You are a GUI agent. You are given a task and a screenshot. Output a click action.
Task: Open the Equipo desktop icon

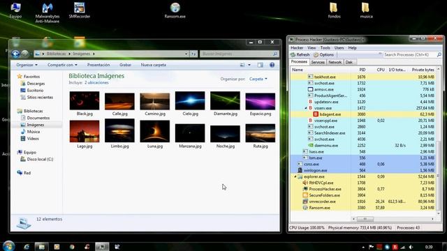[x=15, y=10]
